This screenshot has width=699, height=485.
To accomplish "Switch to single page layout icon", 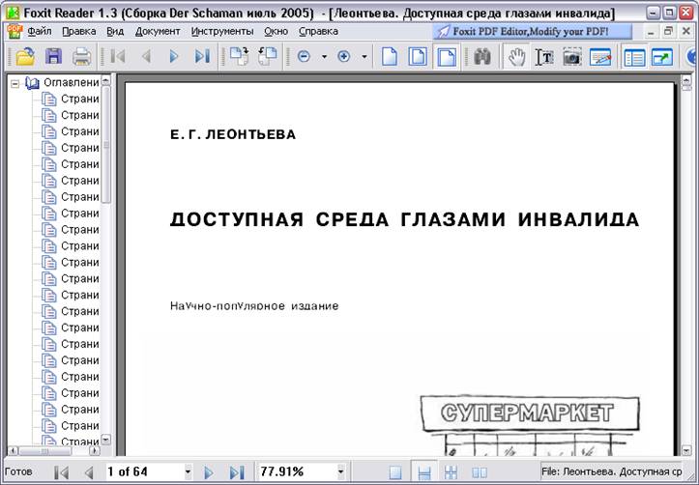I will (395, 472).
